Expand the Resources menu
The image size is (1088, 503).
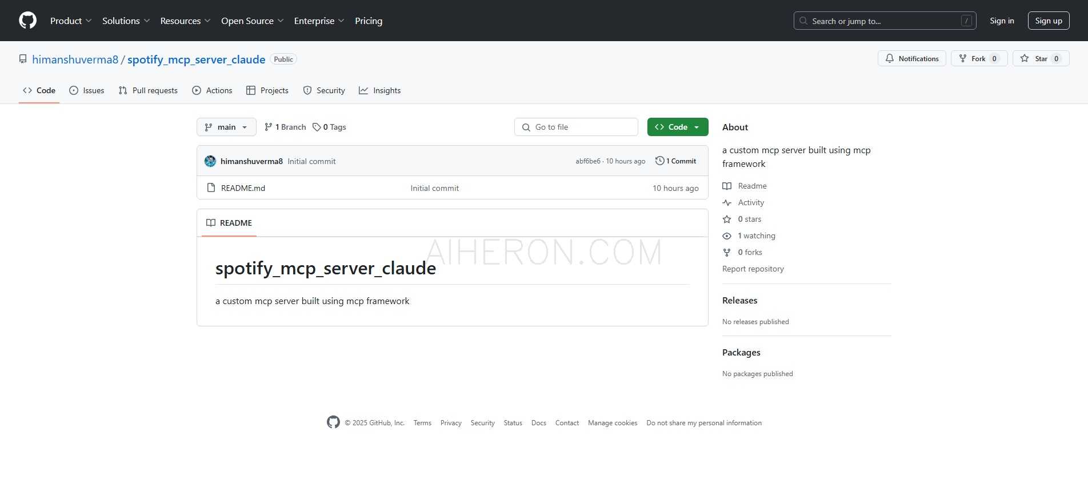point(186,21)
